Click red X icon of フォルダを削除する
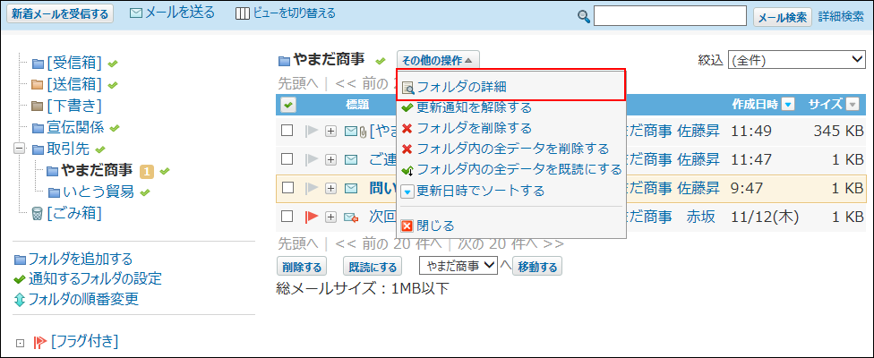Image resolution: width=874 pixels, height=358 pixels. tap(407, 128)
